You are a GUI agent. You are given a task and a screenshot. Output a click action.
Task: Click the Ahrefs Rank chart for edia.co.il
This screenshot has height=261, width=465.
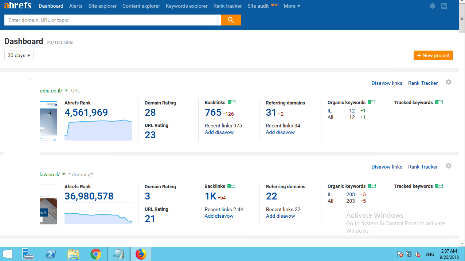coord(98,130)
